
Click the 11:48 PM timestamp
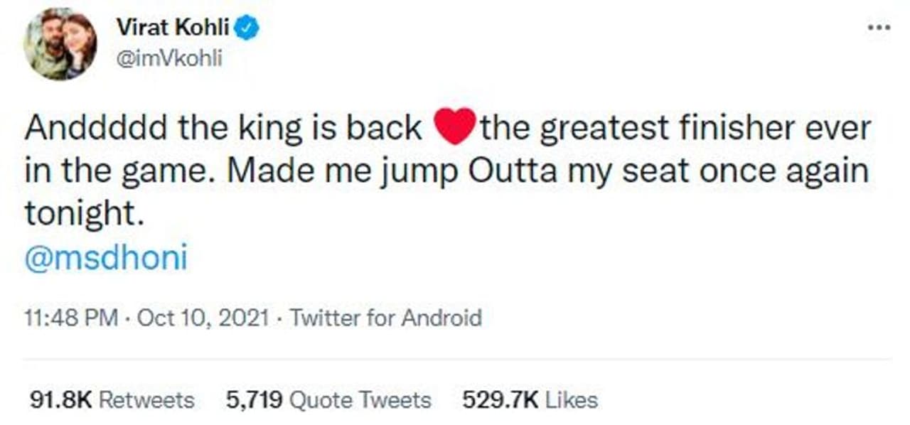pyautogui.click(x=71, y=317)
